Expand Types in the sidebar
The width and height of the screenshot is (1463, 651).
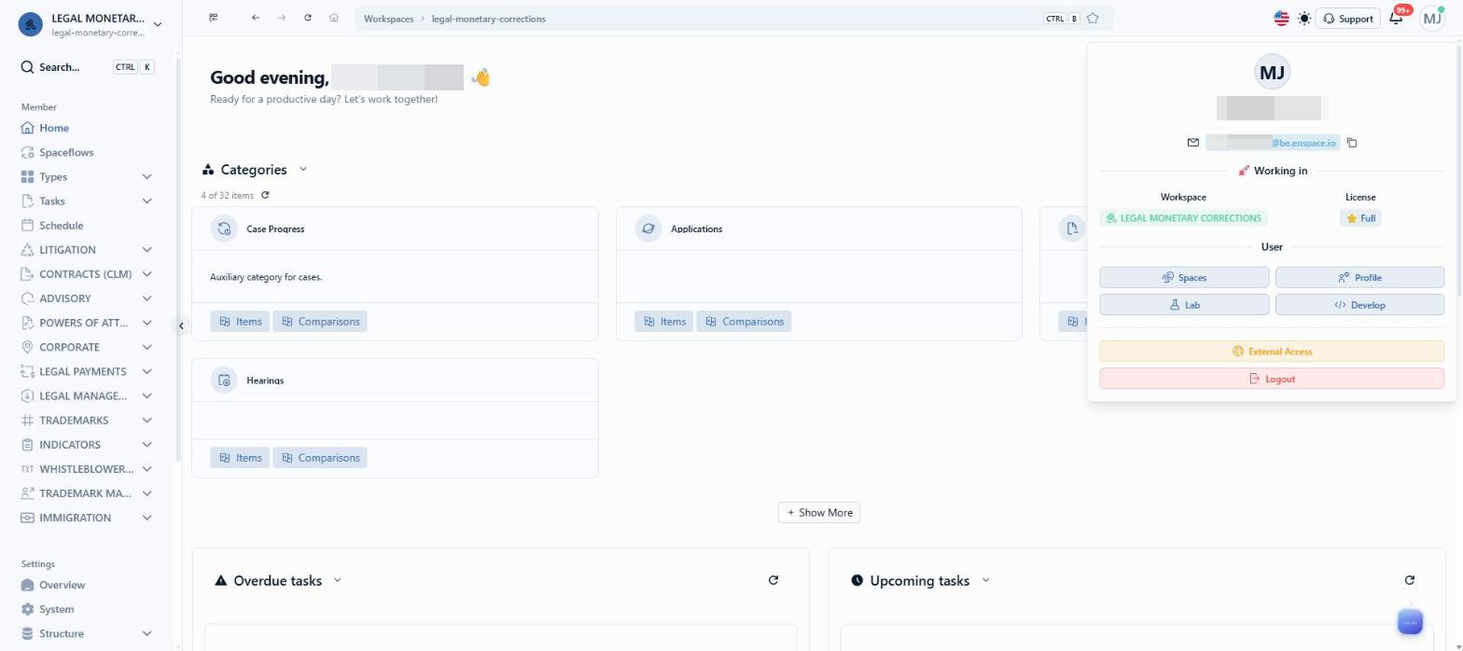pyautogui.click(x=146, y=176)
